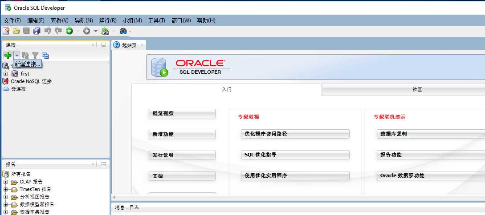485x215 pixels.
Task: Click the 消息 - 日志 panel header
Action: point(126,208)
